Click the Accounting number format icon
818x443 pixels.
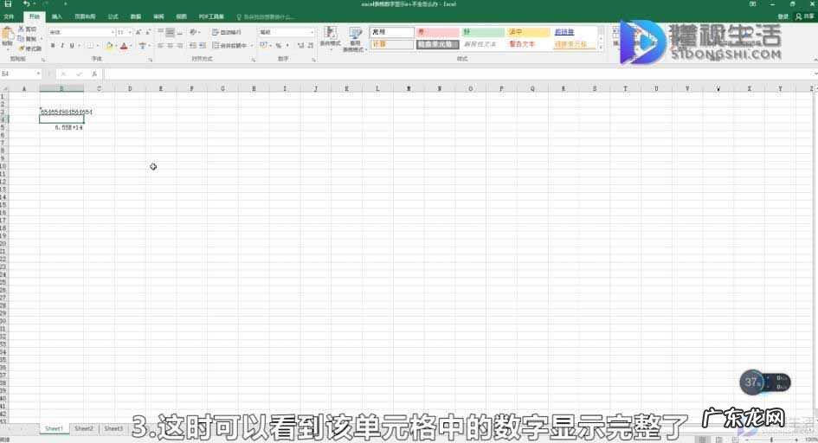tap(263, 45)
